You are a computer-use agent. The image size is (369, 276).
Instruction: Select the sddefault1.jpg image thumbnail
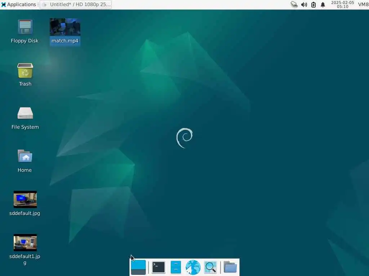pos(25,243)
